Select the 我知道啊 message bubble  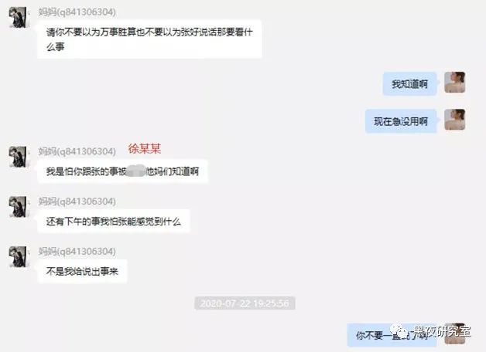click(409, 83)
